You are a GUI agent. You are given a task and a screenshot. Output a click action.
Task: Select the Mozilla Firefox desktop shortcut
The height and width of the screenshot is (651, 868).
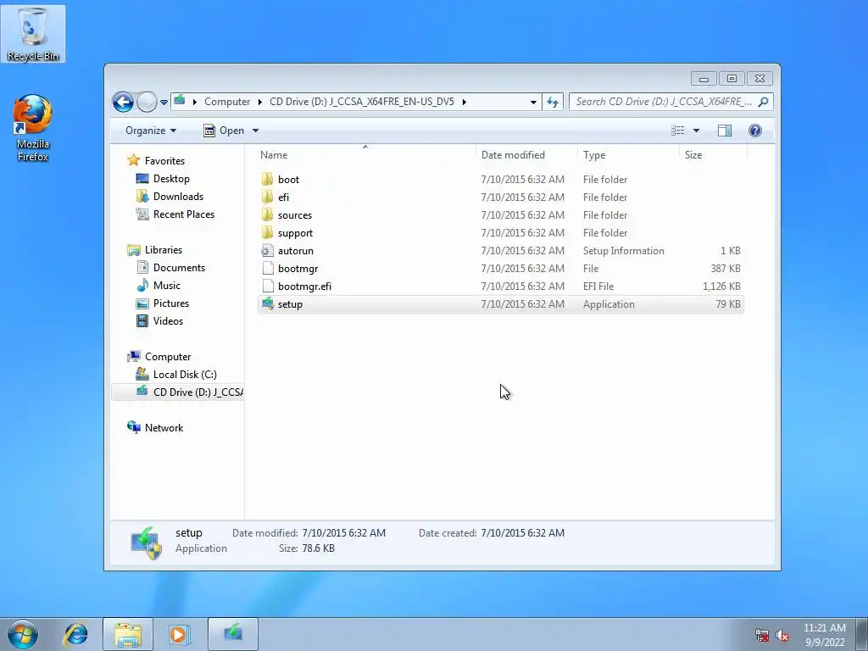click(33, 129)
